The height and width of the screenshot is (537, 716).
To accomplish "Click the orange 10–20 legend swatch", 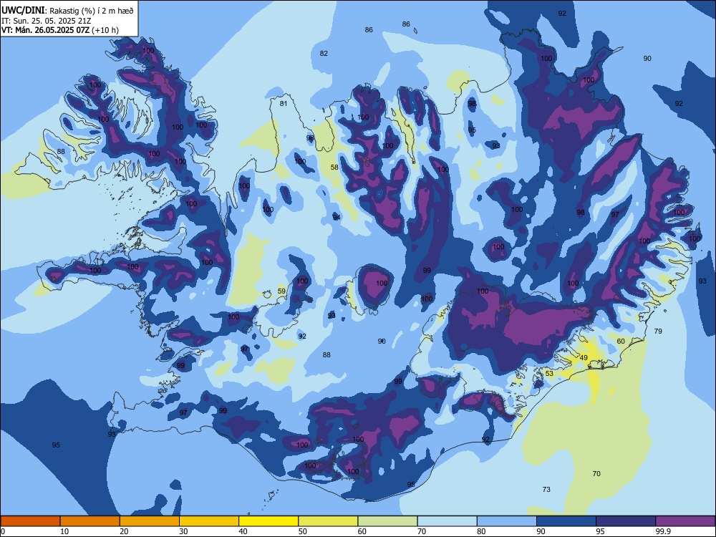I will pyautogui.click(x=90, y=521).
